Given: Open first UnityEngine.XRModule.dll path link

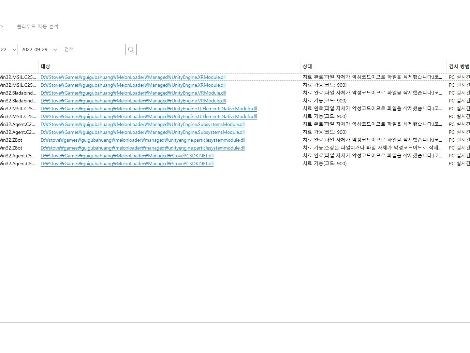Looking at the screenshot, I should [x=133, y=77].
